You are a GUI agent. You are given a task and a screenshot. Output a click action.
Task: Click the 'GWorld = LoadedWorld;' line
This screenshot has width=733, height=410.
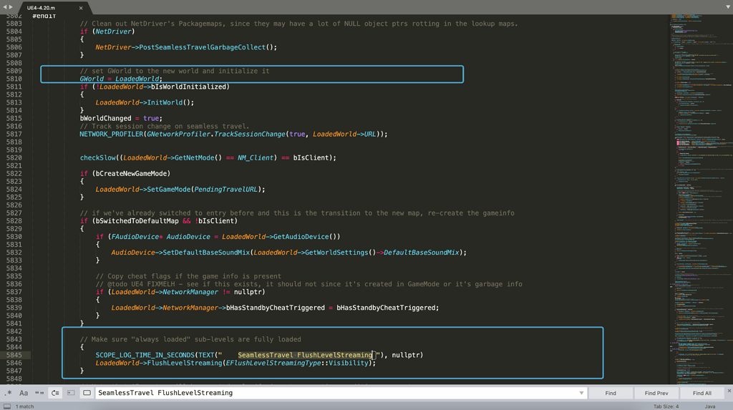tap(121, 79)
